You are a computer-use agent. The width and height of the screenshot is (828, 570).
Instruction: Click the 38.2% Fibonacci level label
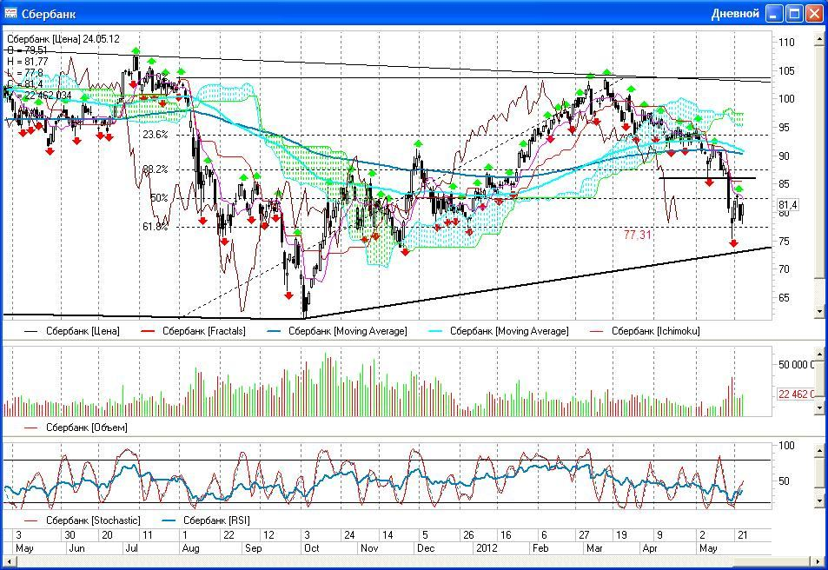click(x=156, y=169)
